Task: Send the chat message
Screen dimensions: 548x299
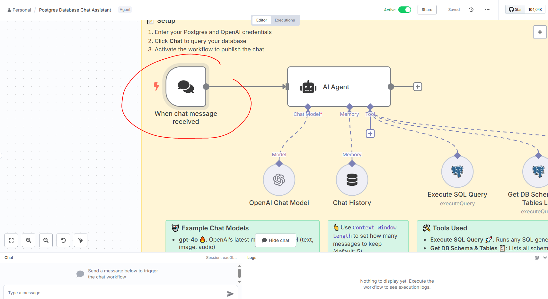Action: pos(231,294)
